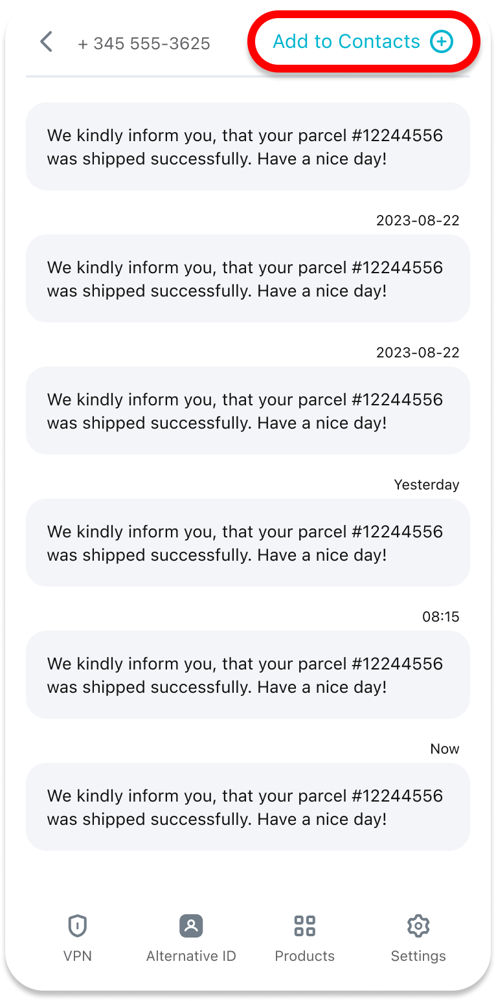Tap the plus circle icon
Screen dimensions: 496x1001
(x=442, y=42)
